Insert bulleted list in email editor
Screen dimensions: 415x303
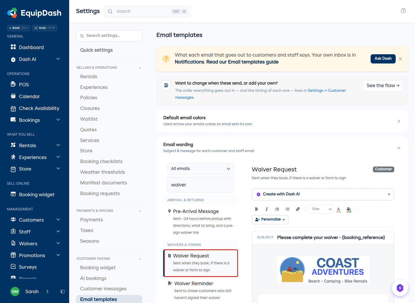[x=277, y=209]
